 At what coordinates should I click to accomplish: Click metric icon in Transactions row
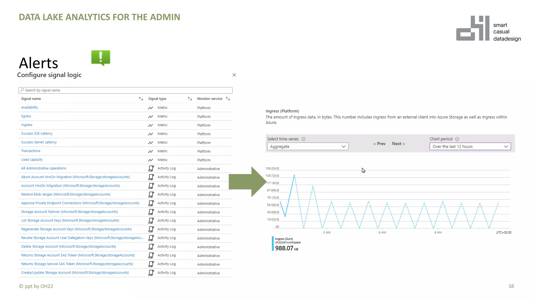[x=150, y=151]
